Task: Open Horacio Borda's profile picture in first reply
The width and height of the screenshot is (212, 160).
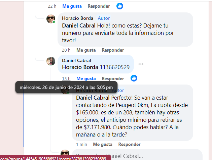Action: 51,19
